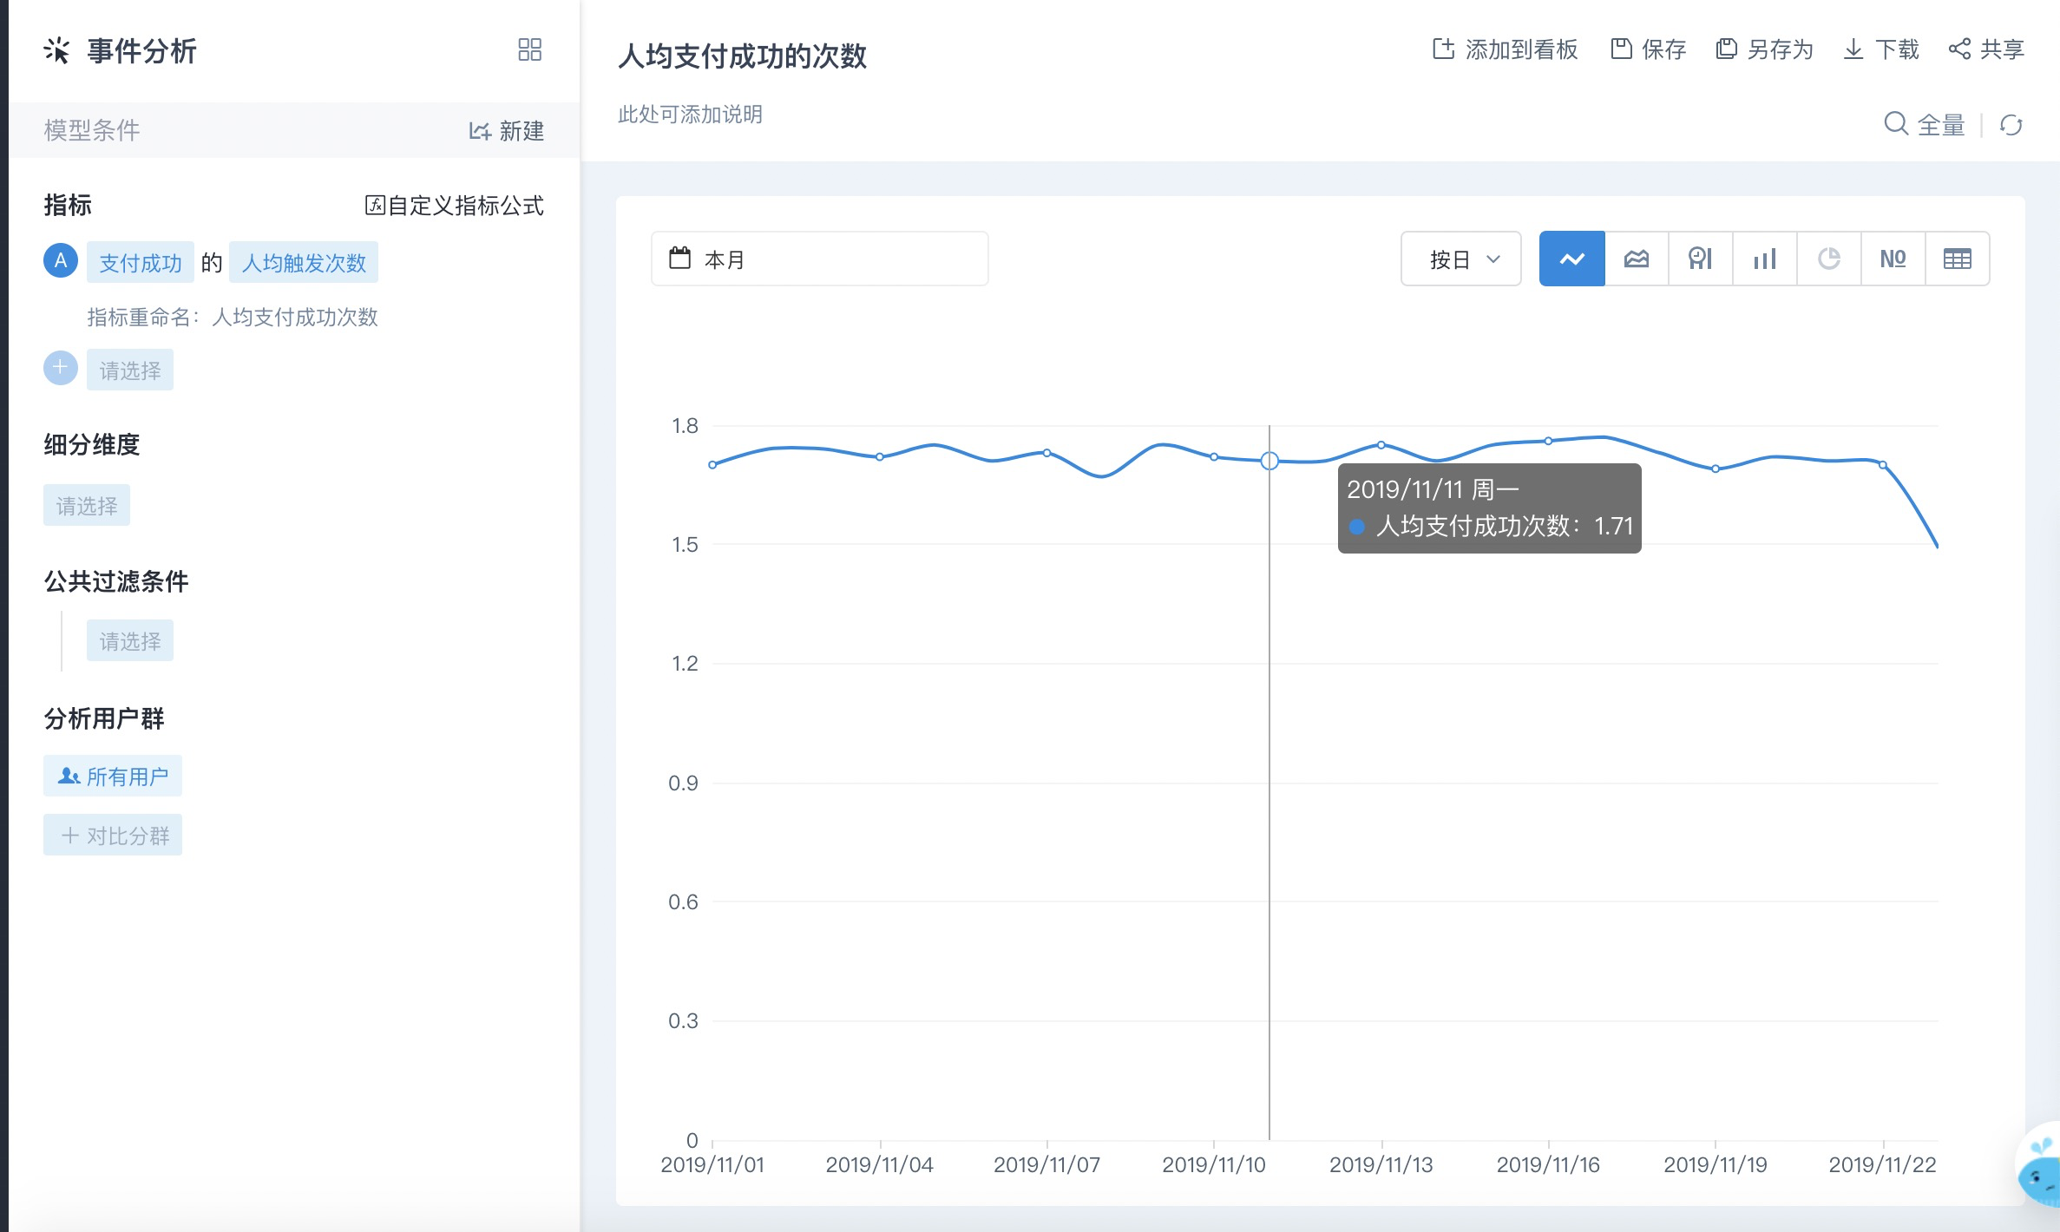Open the model grid switcher icon
The width and height of the screenshot is (2060, 1232).
point(529,49)
